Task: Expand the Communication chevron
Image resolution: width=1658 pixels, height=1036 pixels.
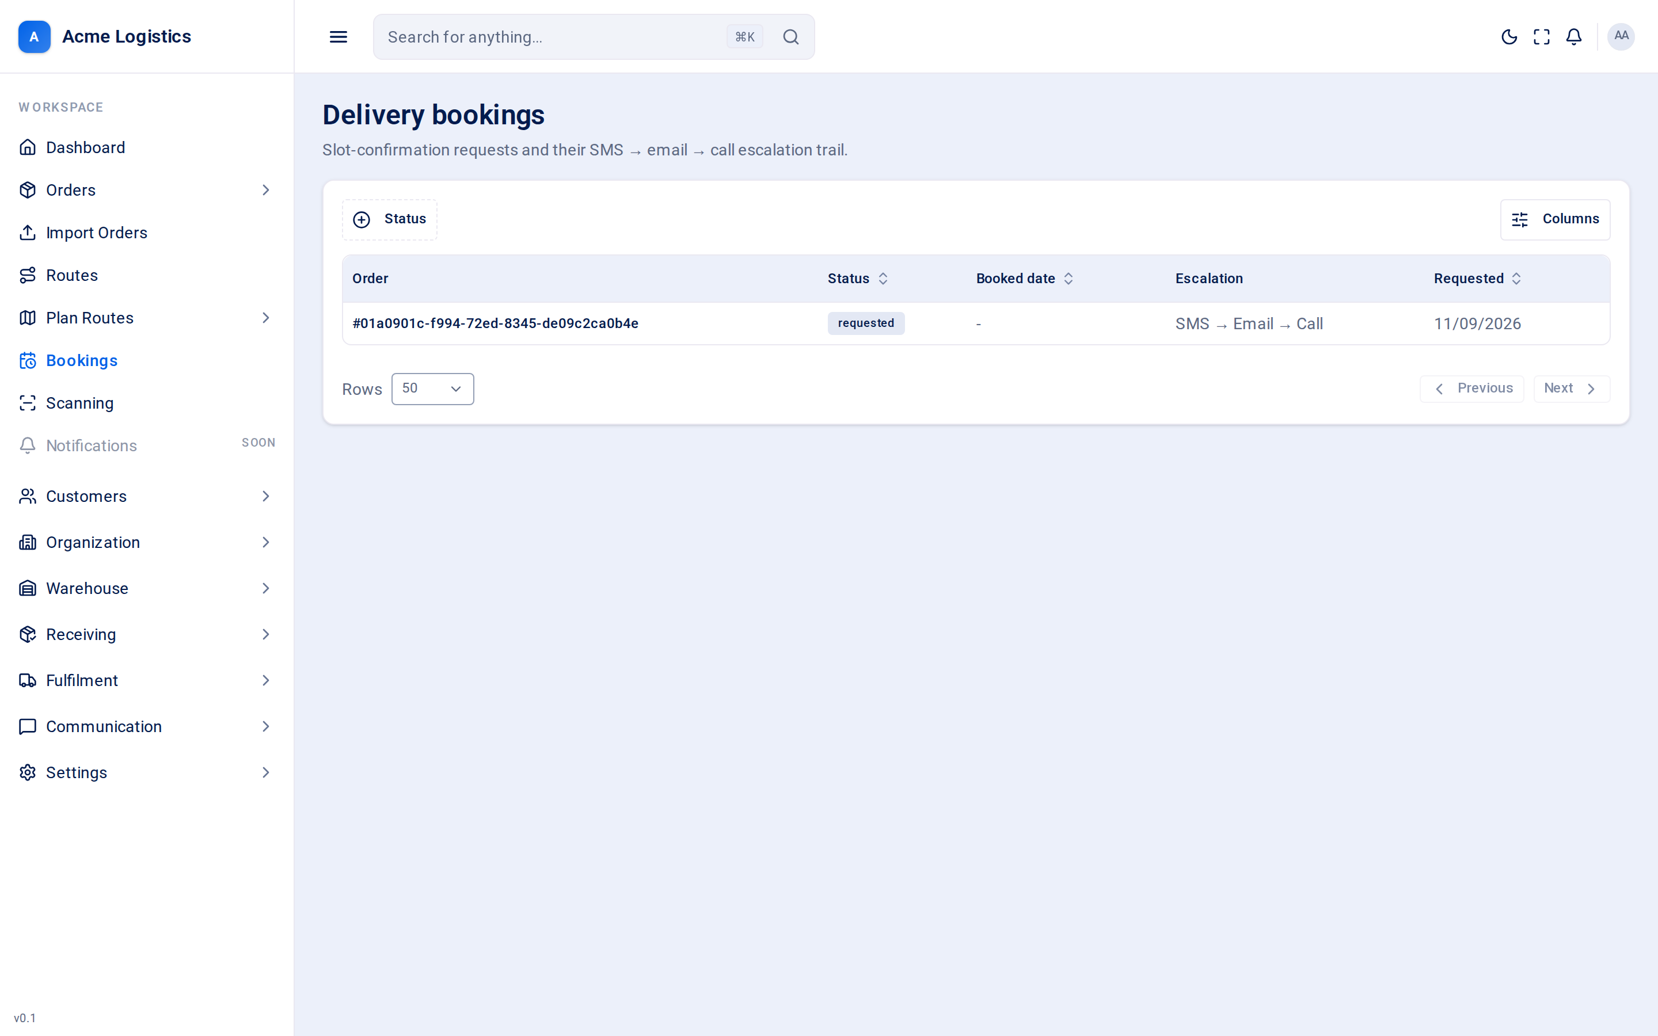Action: [266, 726]
